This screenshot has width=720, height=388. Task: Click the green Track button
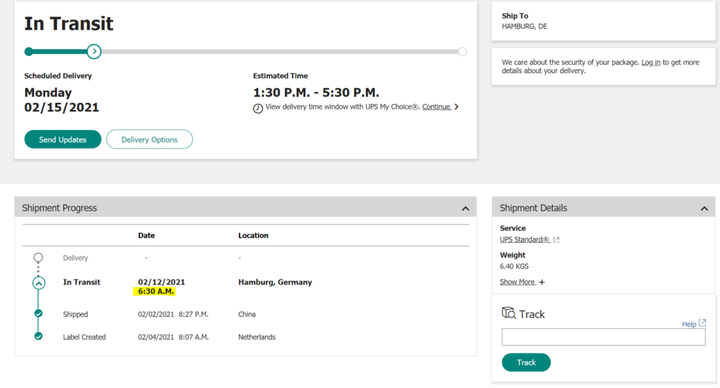(526, 362)
